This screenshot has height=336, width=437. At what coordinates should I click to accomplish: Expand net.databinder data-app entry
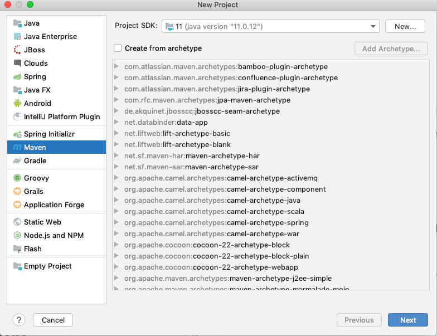point(116,122)
